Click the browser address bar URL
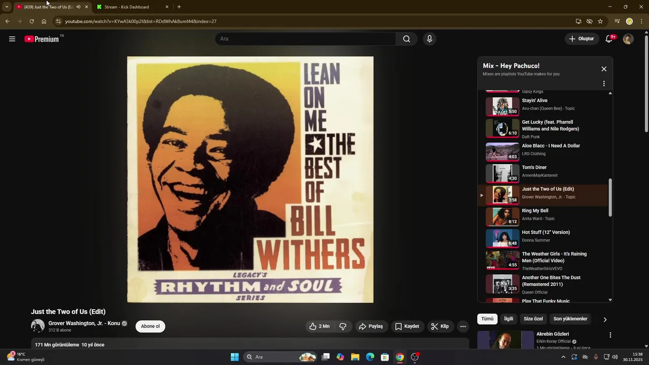Image resolution: width=649 pixels, height=365 pixels. 141,21
